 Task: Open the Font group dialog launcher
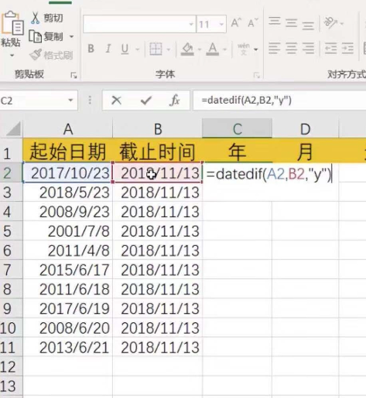(x=256, y=75)
